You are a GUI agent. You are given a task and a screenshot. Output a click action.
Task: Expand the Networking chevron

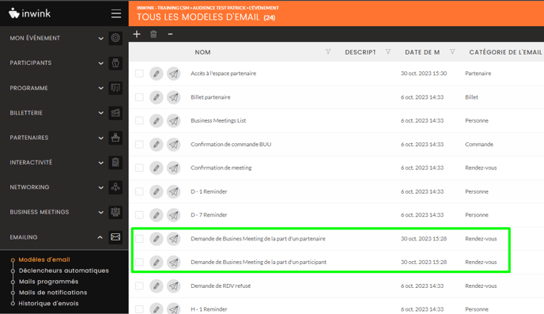click(100, 187)
